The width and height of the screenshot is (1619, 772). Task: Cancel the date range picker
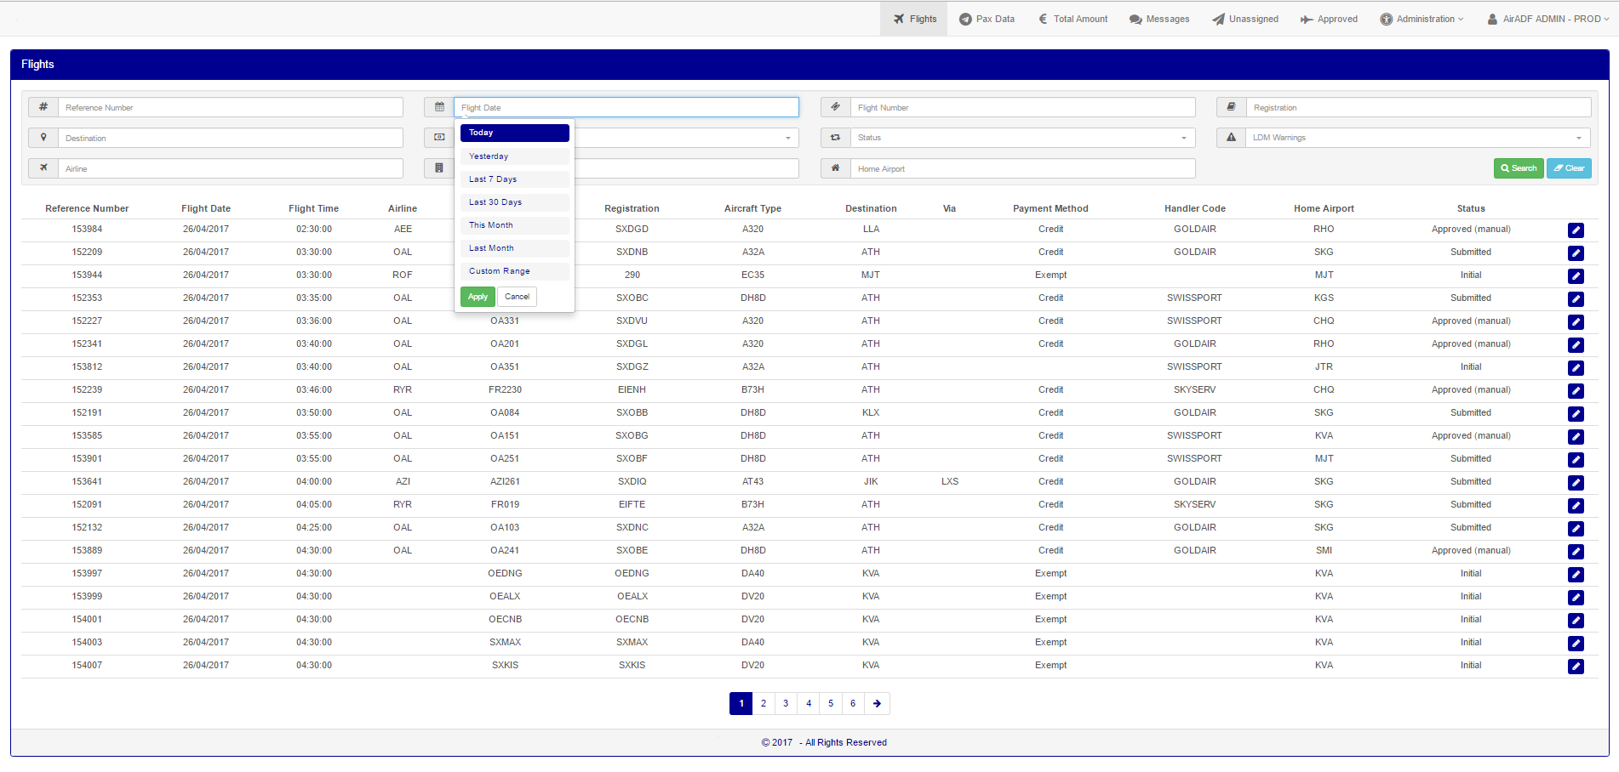tap(517, 297)
